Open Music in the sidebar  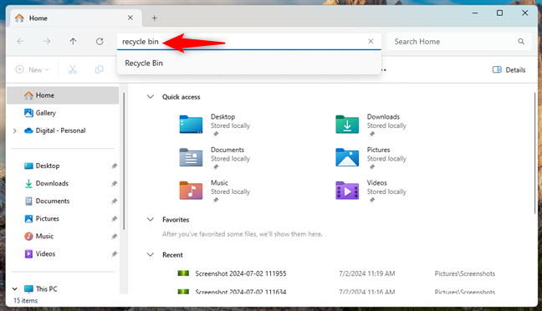click(x=44, y=237)
